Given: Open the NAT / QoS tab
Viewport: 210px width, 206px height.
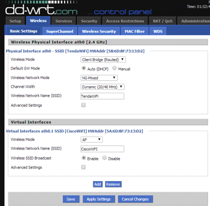Looking at the screenshot, I should click(x=163, y=21).
